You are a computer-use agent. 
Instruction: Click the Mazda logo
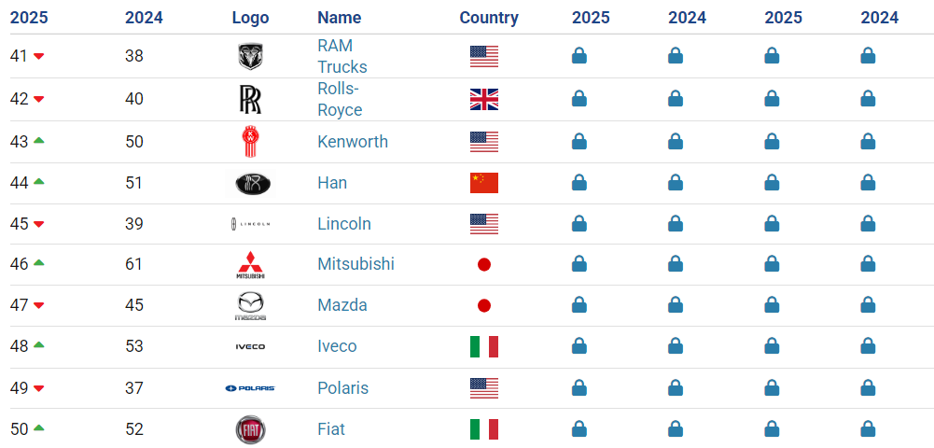pyautogui.click(x=250, y=306)
